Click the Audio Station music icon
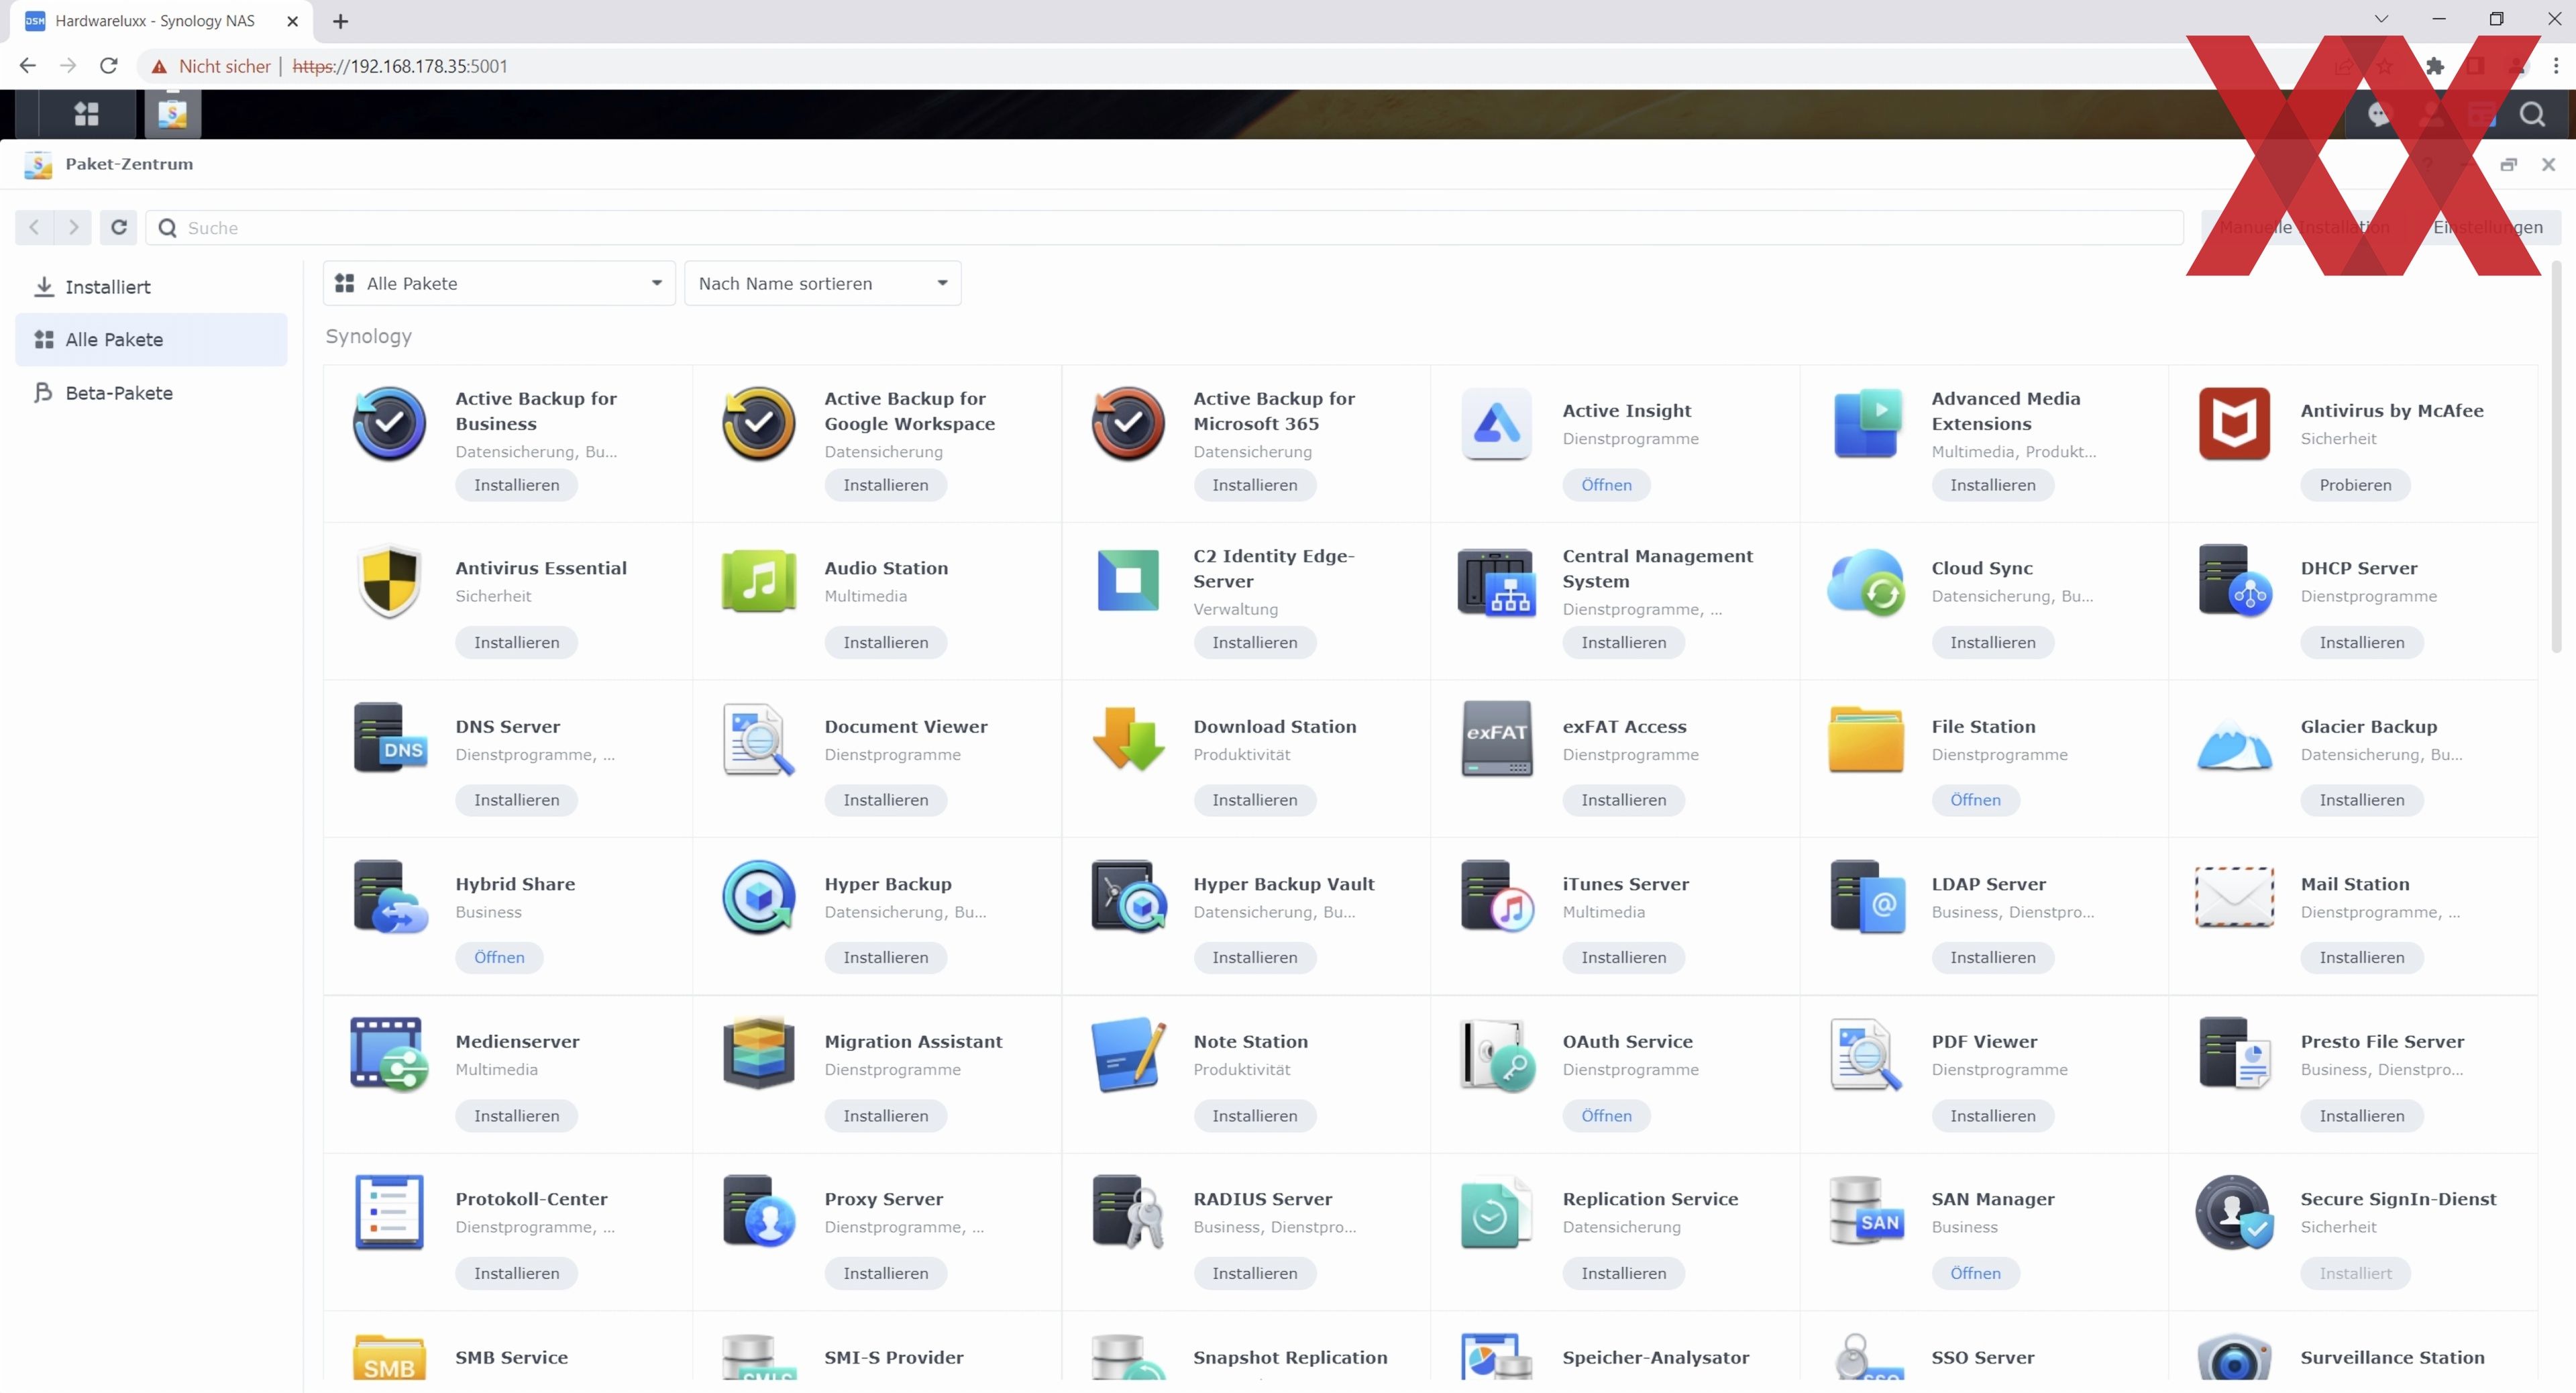2576x1393 pixels. pyautogui.click(x=758, y=581)
